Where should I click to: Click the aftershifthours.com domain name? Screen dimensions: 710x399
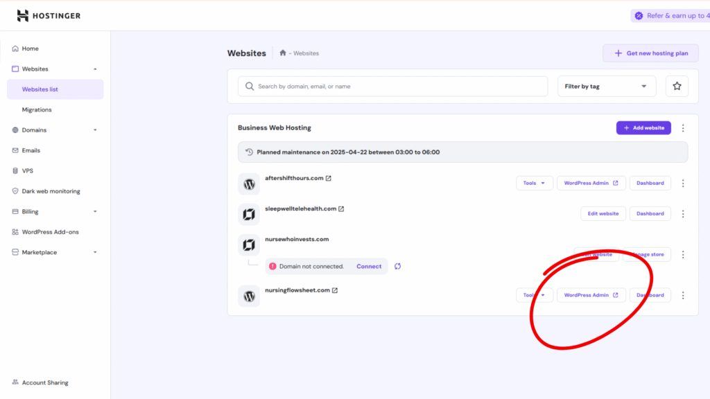pos(294,178)
